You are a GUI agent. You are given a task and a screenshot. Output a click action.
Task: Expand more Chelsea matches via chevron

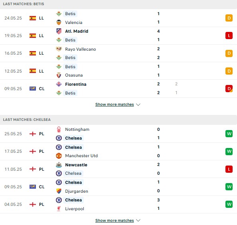[x=138, y=221]
